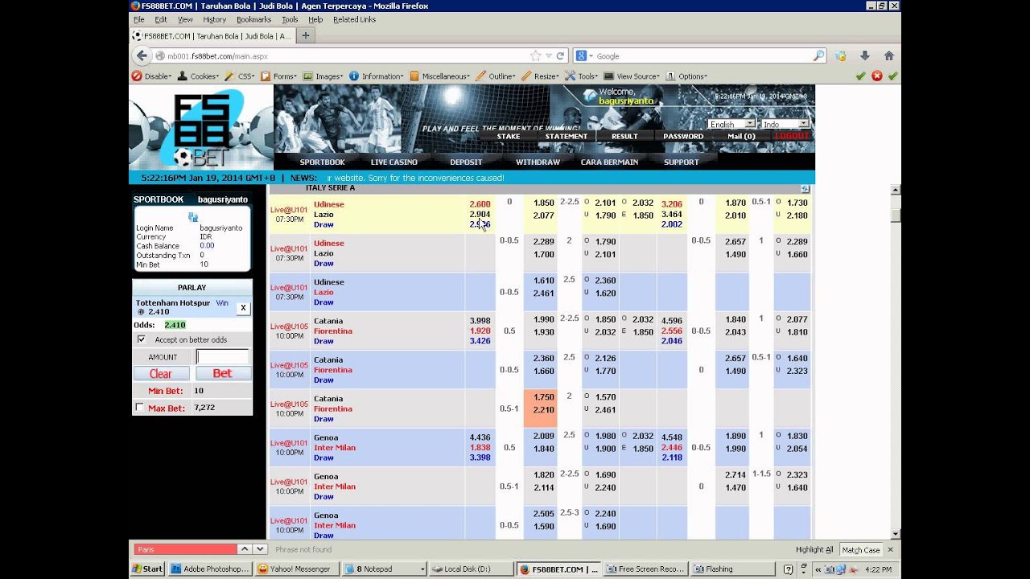Open the STATEMENT link
The height and width of the screenshot is (579, 1030).
click(566, 137)
